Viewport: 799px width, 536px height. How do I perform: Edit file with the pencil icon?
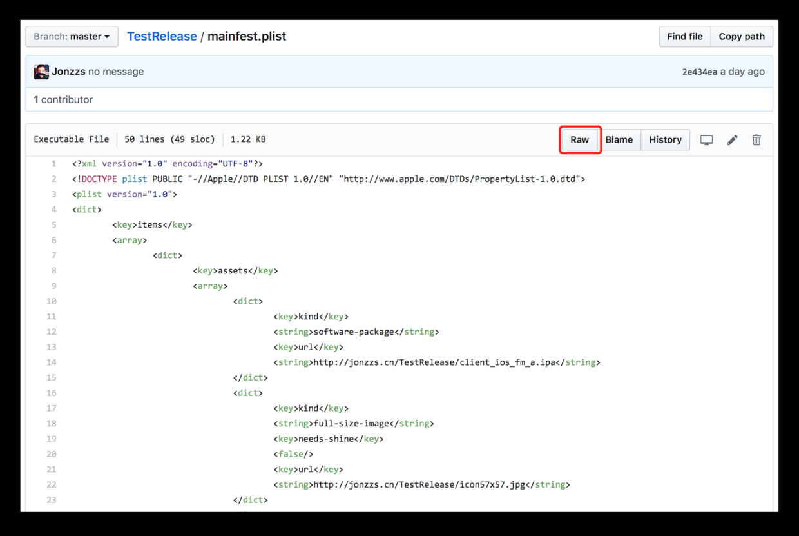732,140
